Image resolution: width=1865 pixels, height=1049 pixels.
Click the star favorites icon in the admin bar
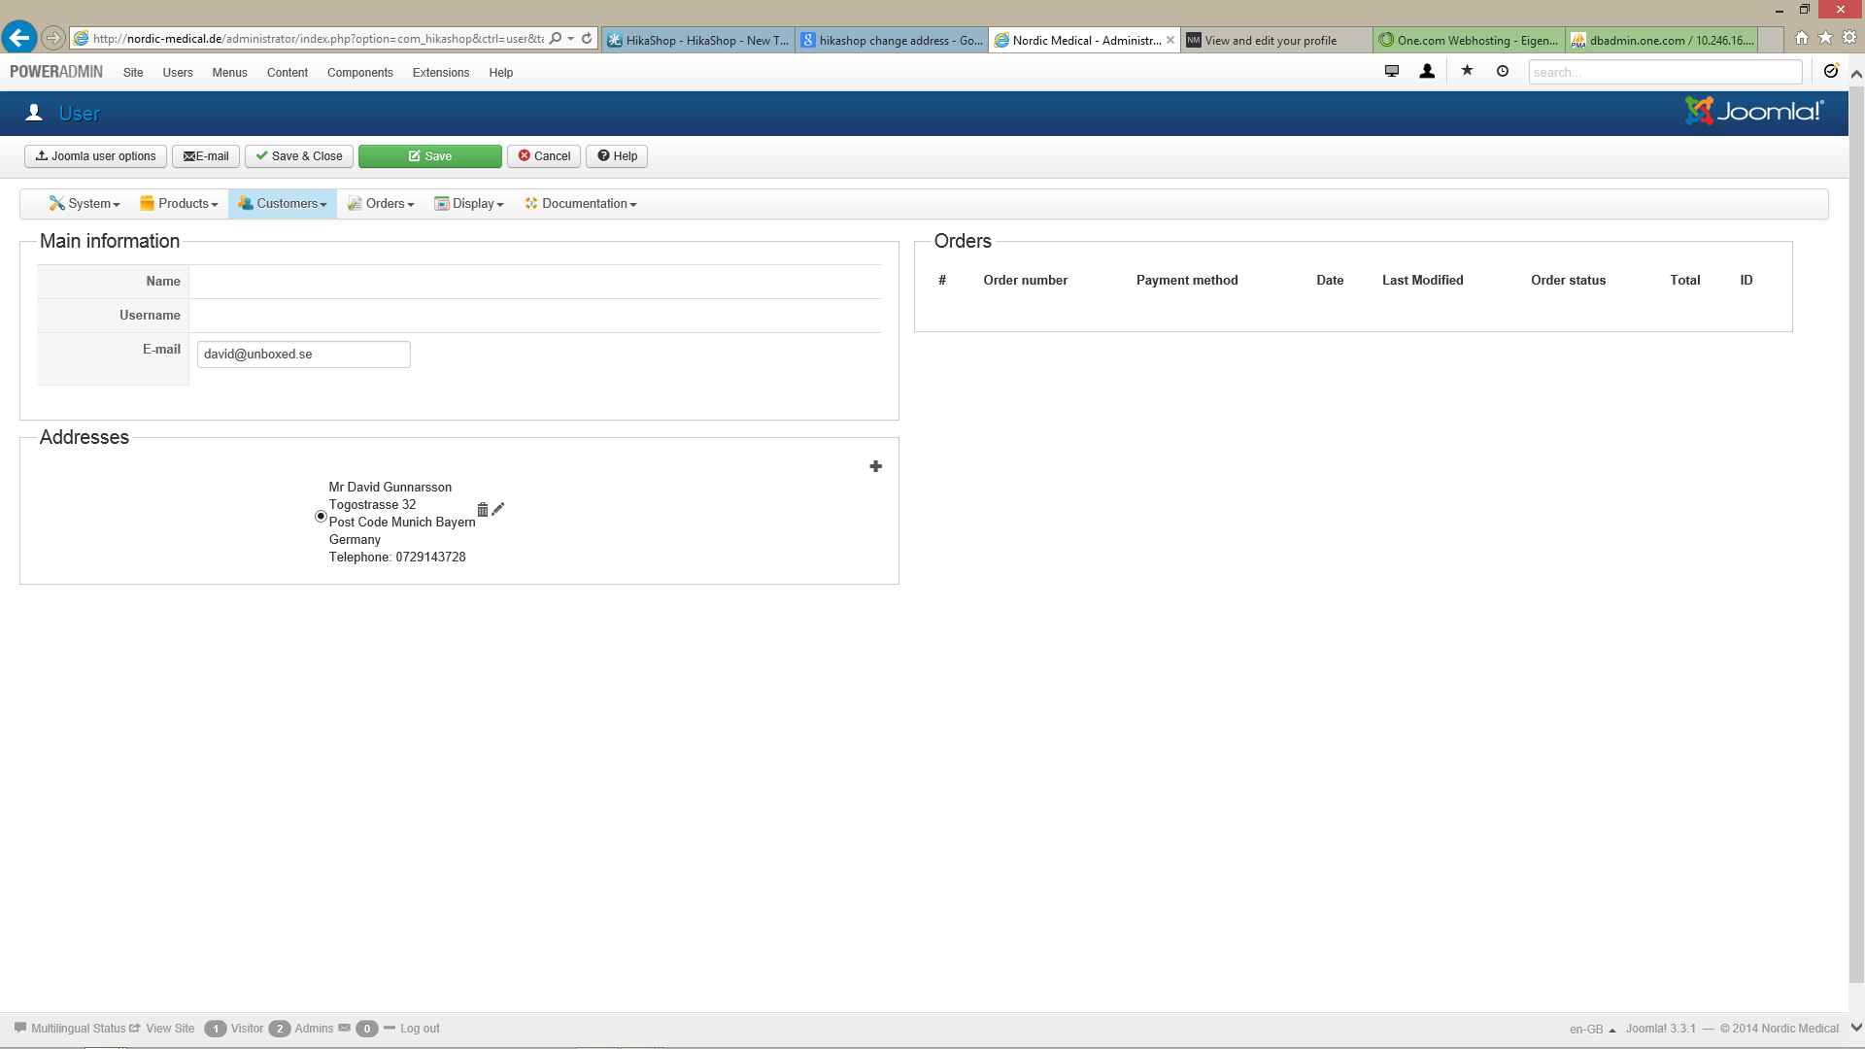1467,71
